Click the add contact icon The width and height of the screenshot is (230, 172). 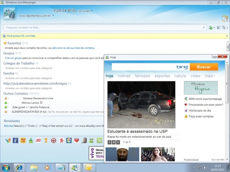(211, 28)
